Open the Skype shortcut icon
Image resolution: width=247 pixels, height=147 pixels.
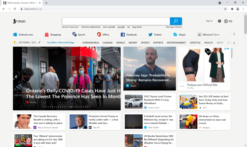click(175, 35)
